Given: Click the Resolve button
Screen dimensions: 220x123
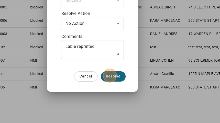Looking at the screenshot, I should point(113,76).
